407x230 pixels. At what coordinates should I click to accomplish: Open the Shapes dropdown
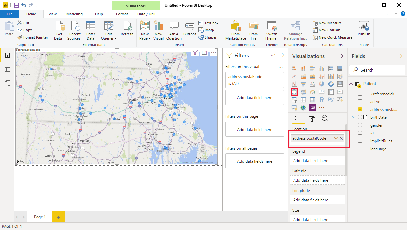pos(209,37)
